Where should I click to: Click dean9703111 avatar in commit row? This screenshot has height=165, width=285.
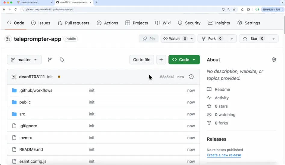(14, 77)
